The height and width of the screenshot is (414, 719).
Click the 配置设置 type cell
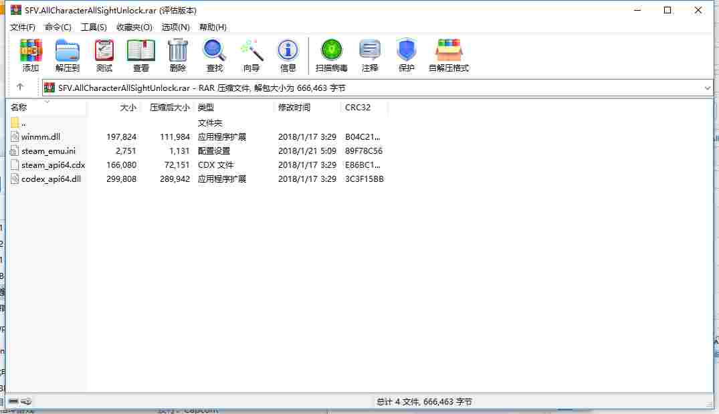tap(213, 151)
